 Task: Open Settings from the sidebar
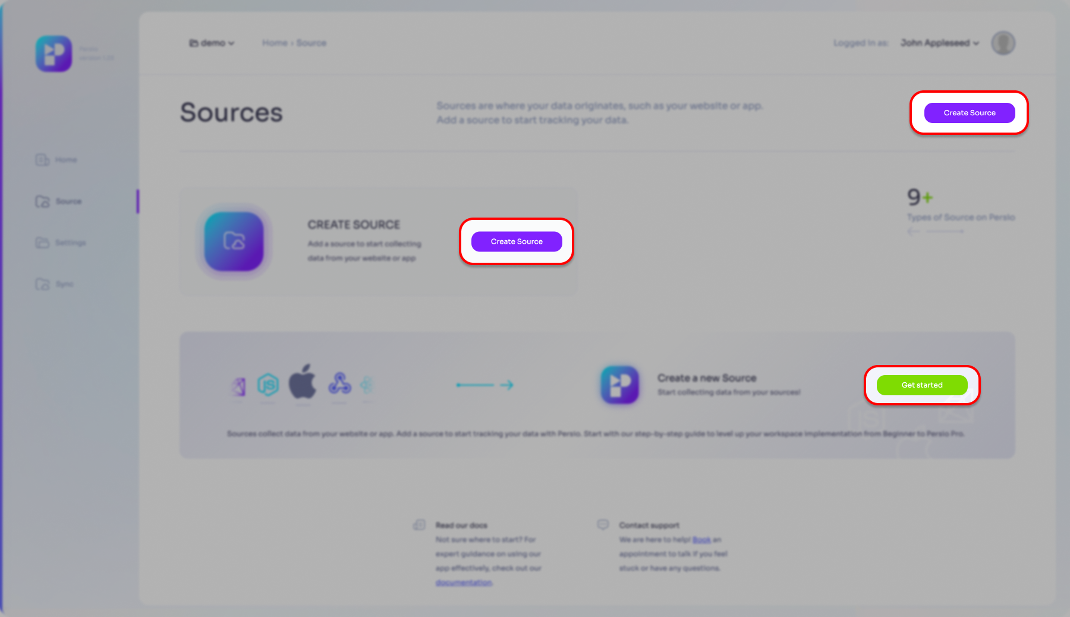[61, 243]
